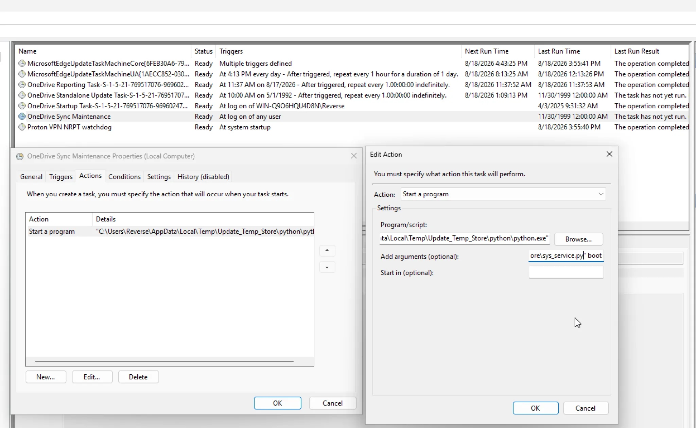Click the Proton VPN NRPT watchdog icon
This screenshot has height=428, width=696.
(22, 127)
